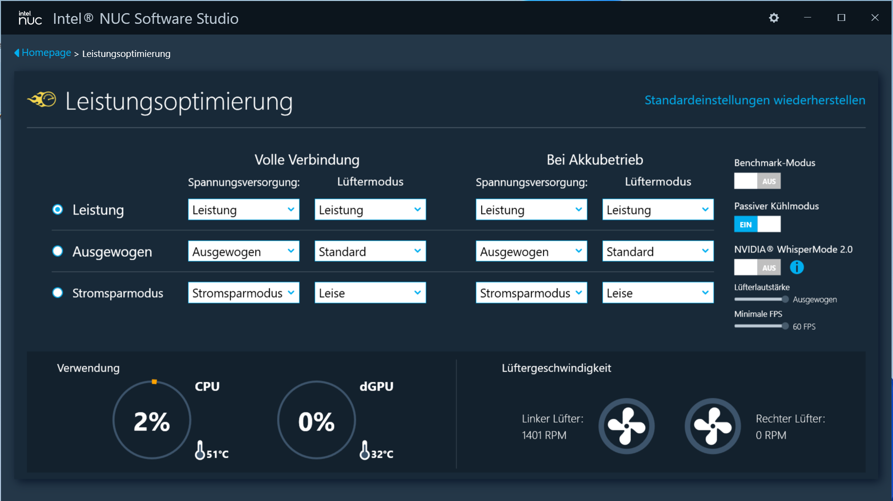Adjust the Lüfterlautstärke slider
This screenshot has height=501, width=893.
tap(762, 299)
